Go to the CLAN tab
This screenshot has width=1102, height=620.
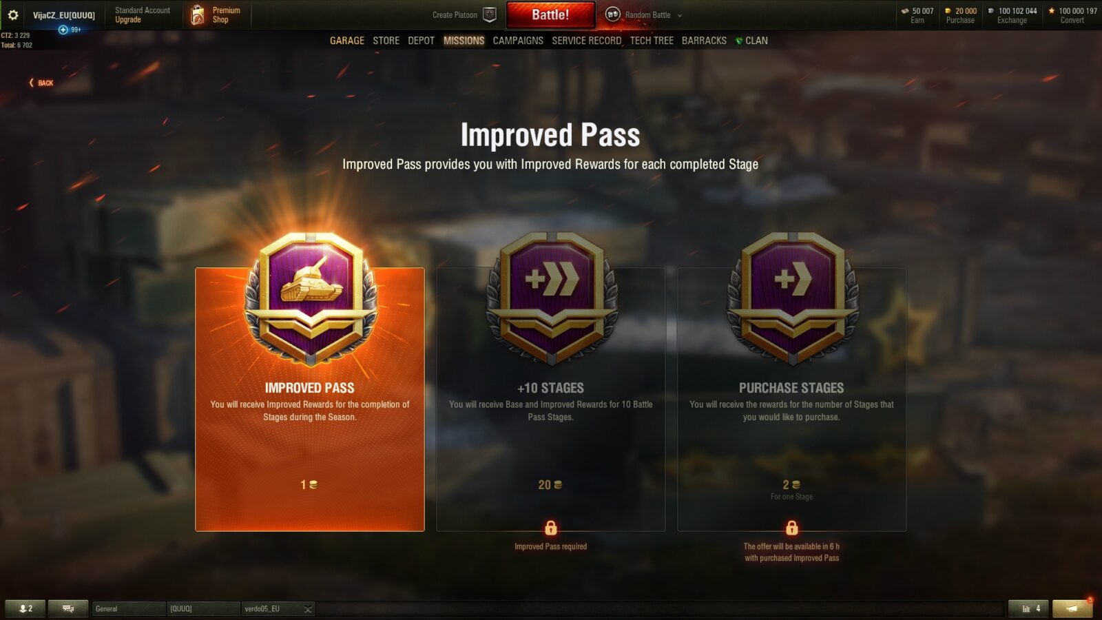(751, 41)
